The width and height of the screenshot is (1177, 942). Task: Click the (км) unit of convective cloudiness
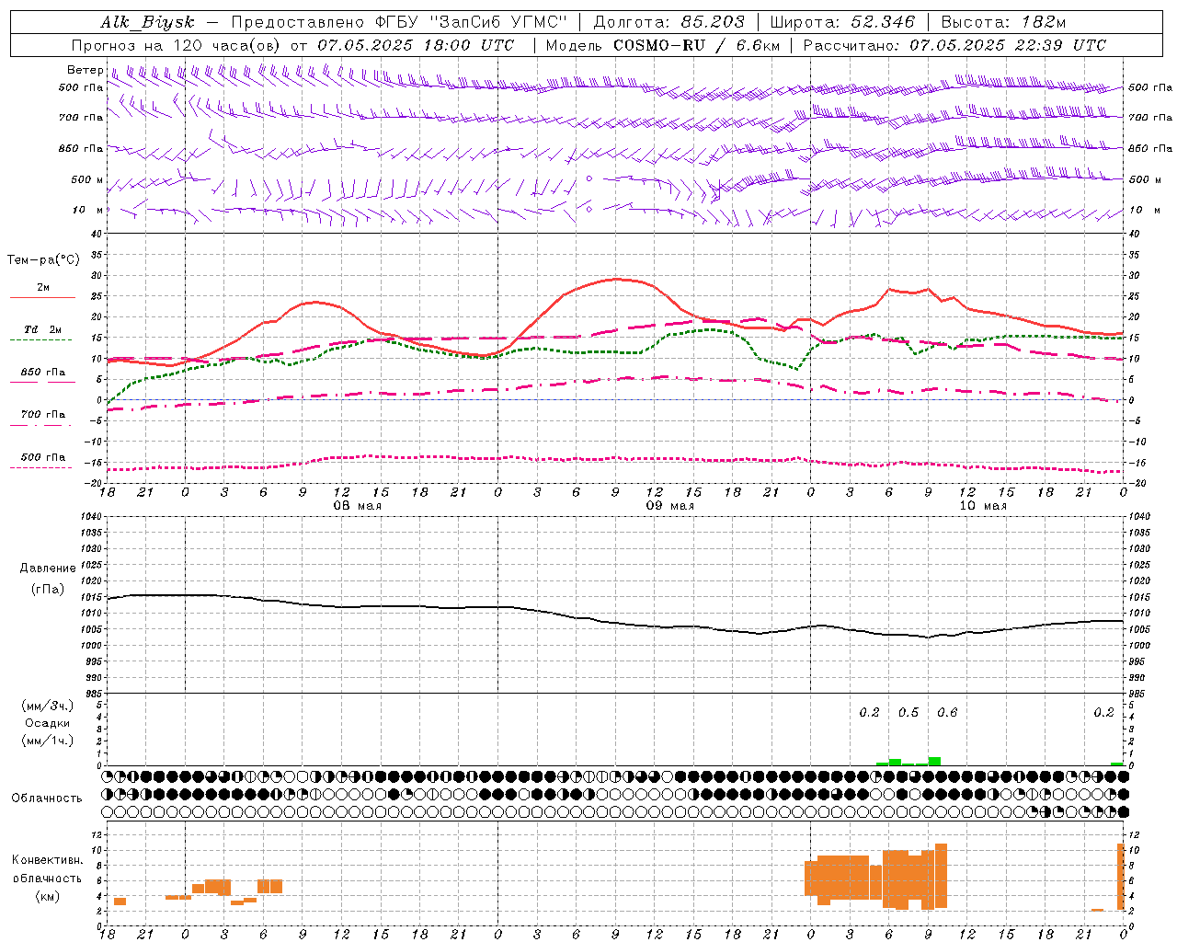(47, 896)
